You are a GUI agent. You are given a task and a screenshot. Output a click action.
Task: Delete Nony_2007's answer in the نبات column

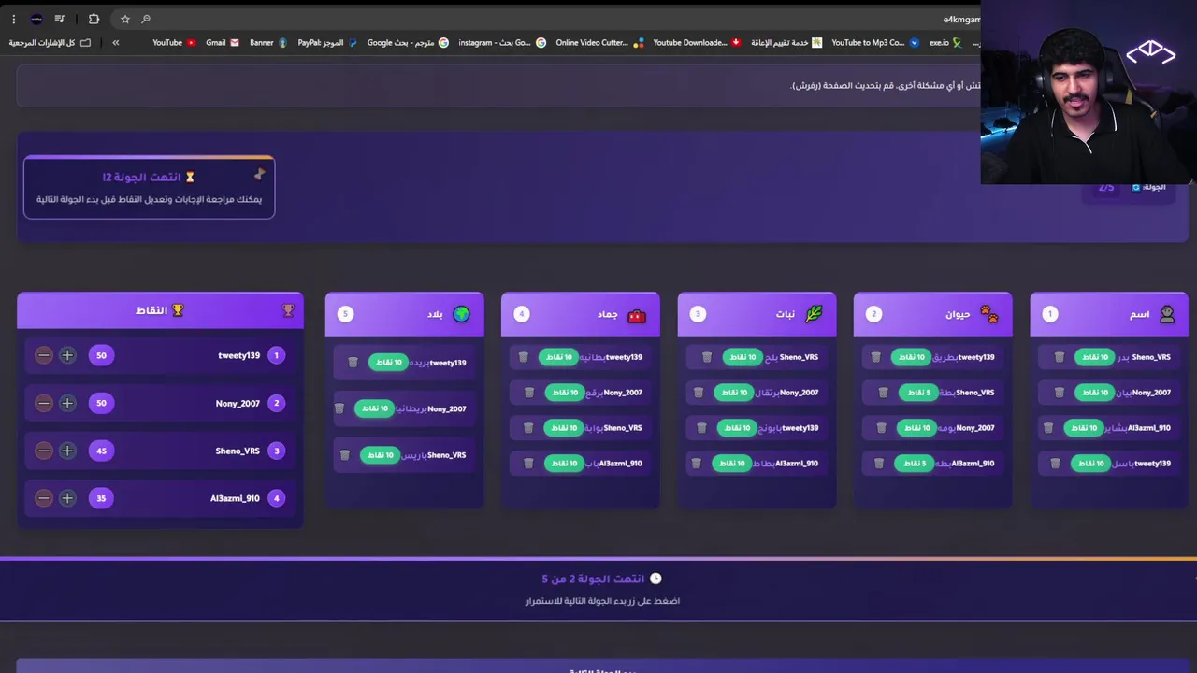699,393
